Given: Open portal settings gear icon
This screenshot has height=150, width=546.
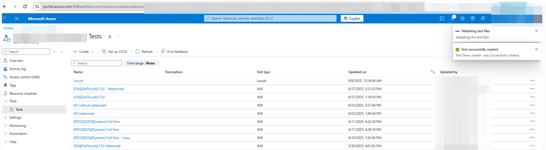Looking at the screenshot, I should pyautogui.click(x=462, y=18).
